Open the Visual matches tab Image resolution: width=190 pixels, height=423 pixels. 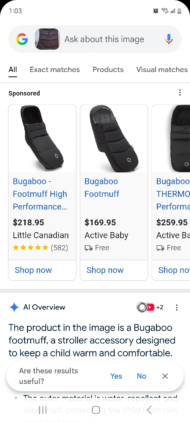162,70
